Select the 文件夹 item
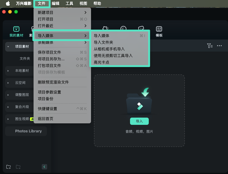Screen dimensions: 228x174 (x=25, y=59)
